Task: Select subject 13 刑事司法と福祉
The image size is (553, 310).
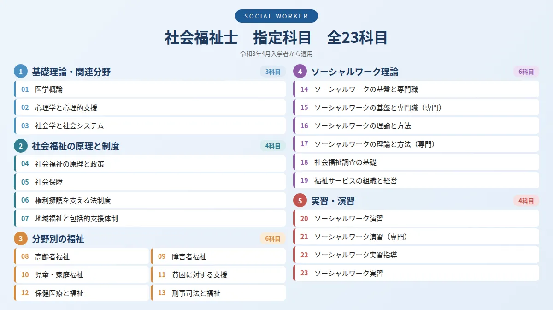Action: click(x=218, y=293)
